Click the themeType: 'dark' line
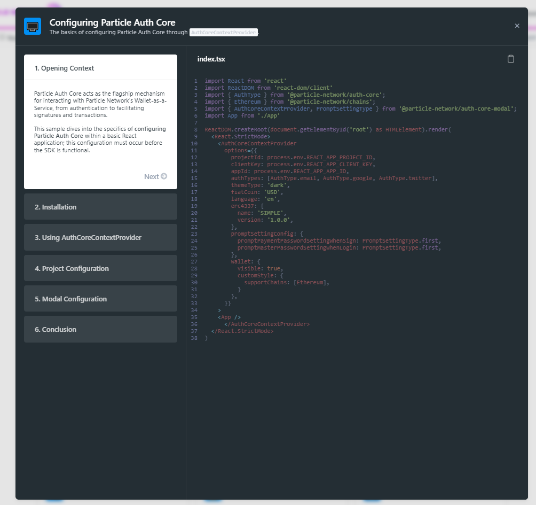This screenshot has width=536, height=505. (x=260, y=185)
